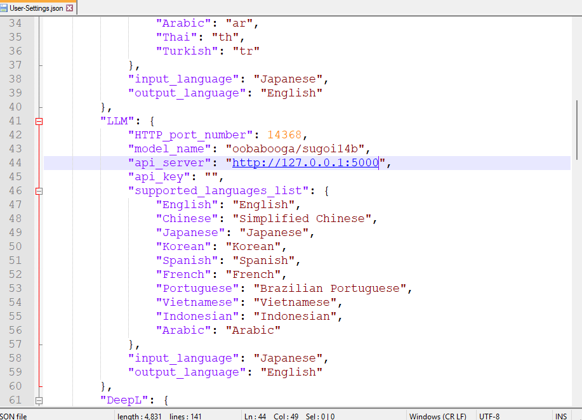Click the "Turkish" key text
582x420 pixels.
[x=187, y=51]
